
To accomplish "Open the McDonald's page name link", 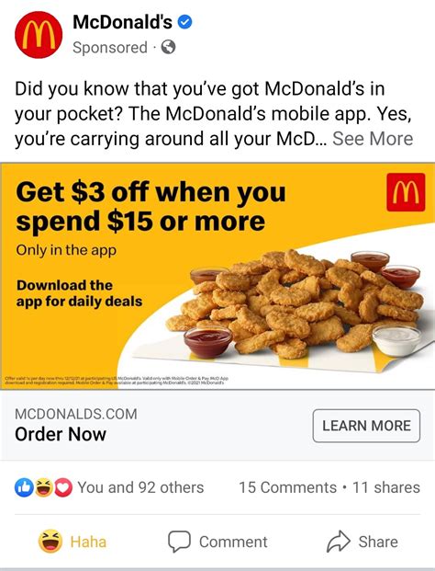I will [122, 22].
